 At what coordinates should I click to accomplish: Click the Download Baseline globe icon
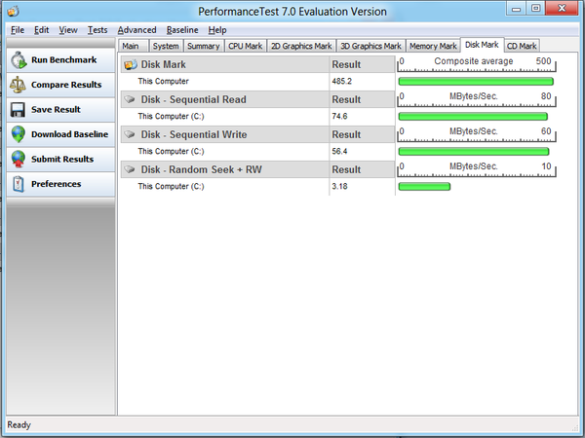18,134
